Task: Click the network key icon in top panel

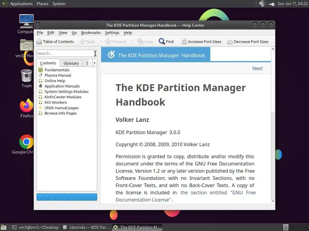Action: (272, 4)
